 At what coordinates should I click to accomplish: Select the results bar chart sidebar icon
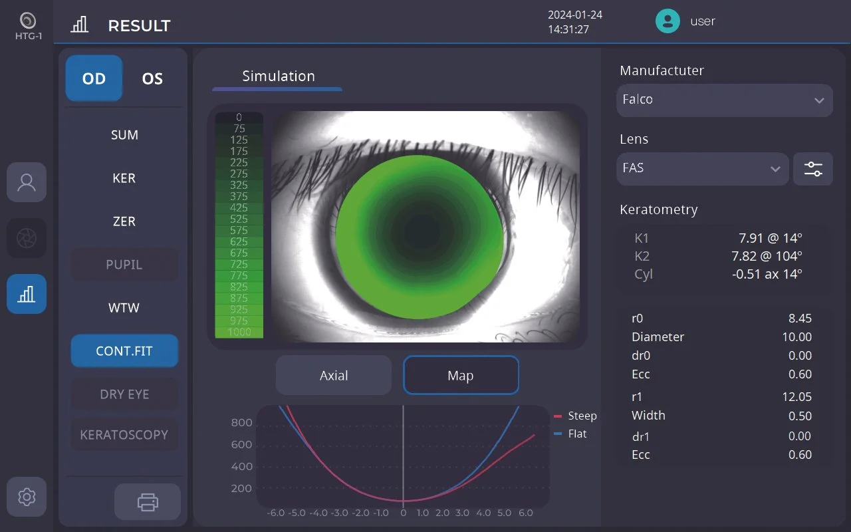click(x=27, y=294)
